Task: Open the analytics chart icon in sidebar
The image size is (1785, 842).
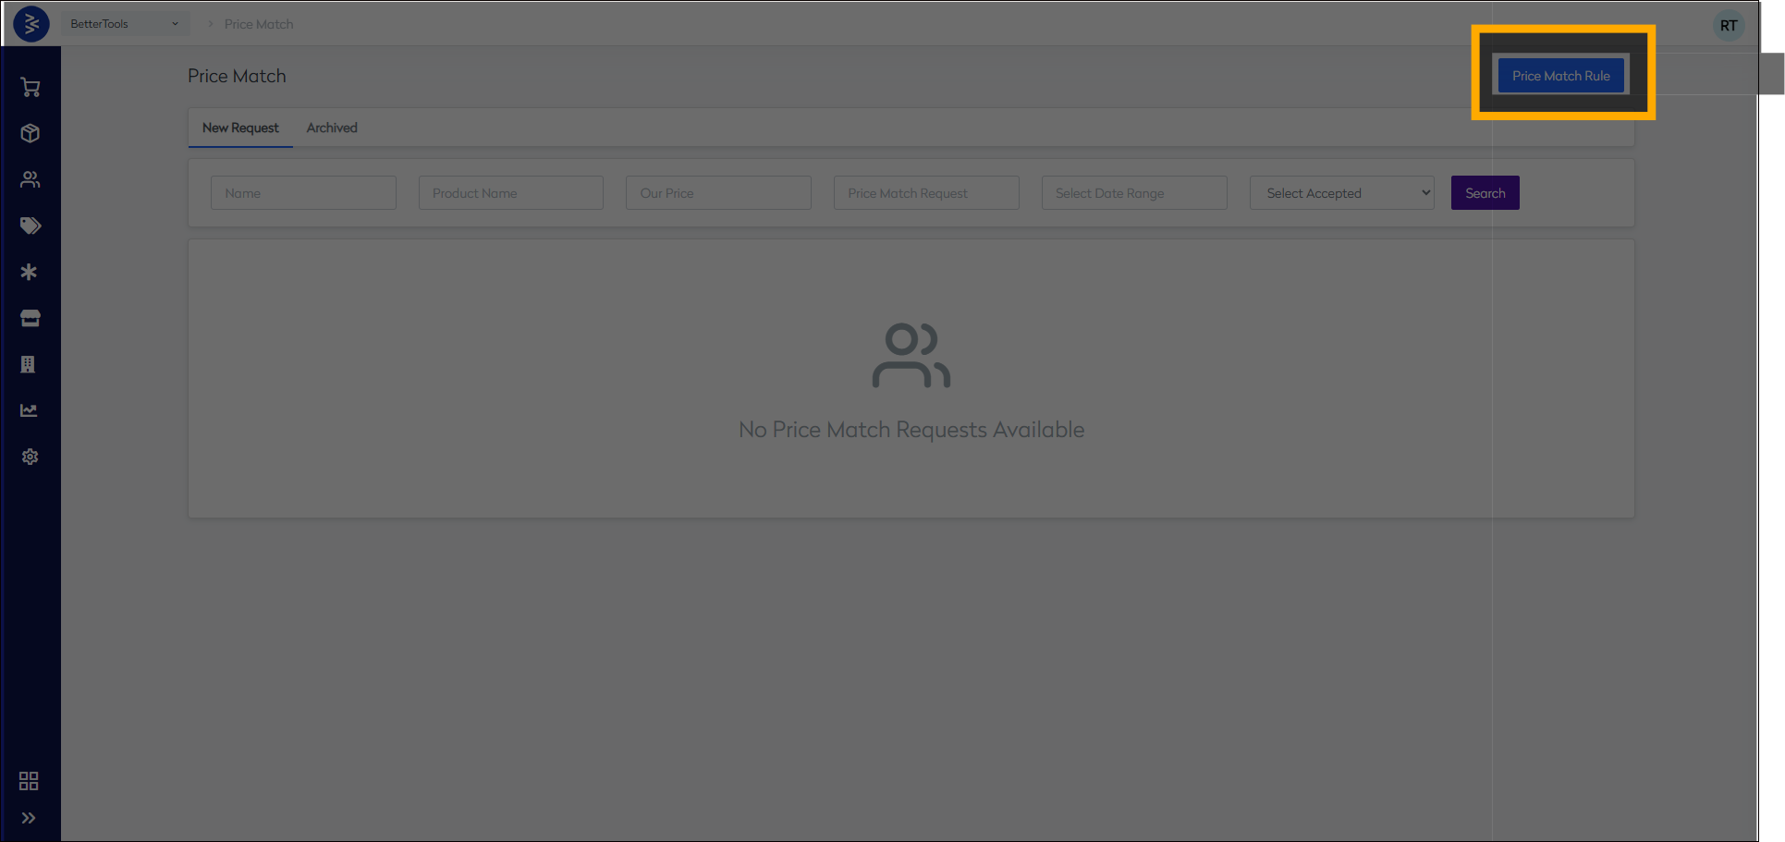Action: point(30,410)
